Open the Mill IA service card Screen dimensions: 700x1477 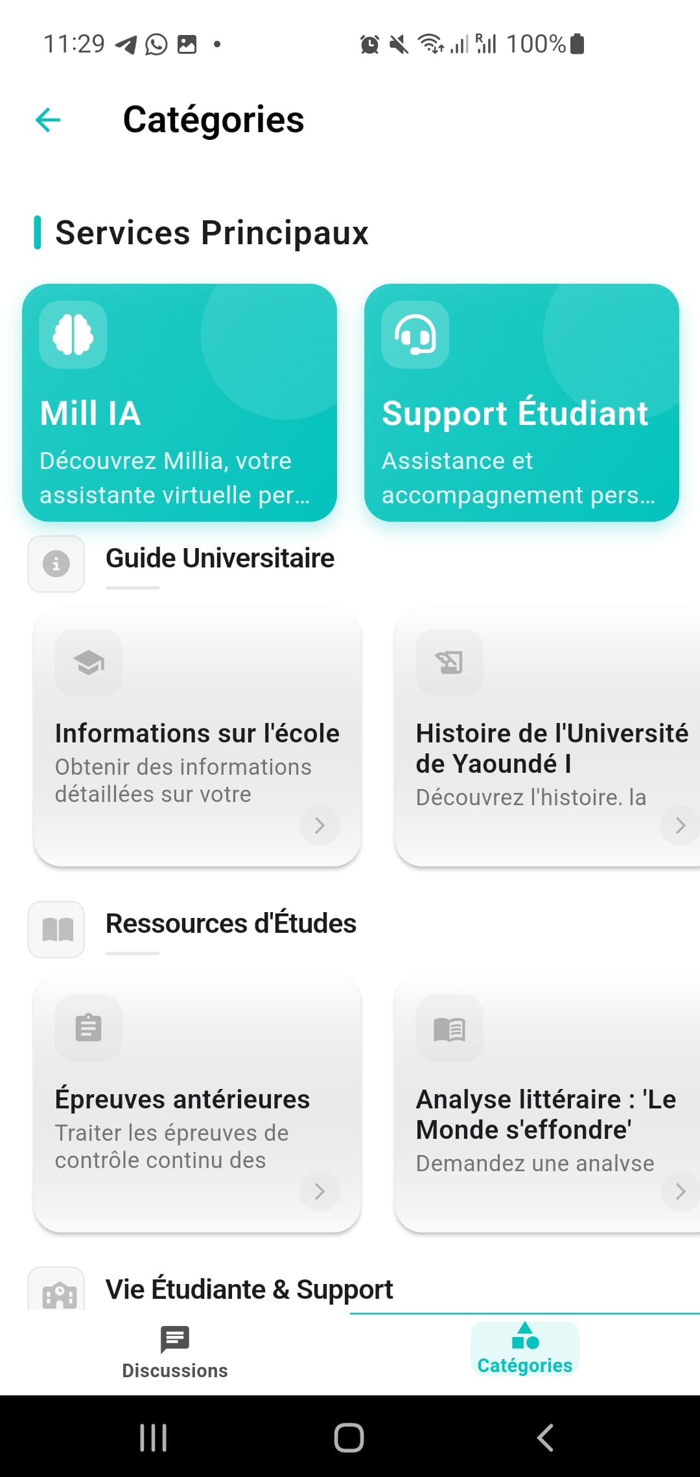point(180,402)
